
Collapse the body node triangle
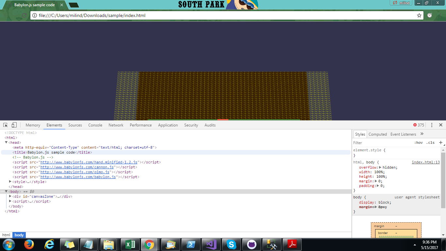(6, 191)
